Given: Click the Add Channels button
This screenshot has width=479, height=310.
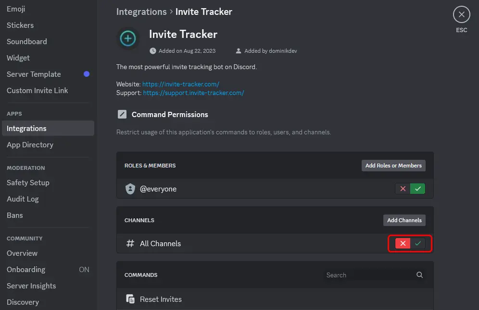Looking at the screenshot, I should (x=404, y=220).
